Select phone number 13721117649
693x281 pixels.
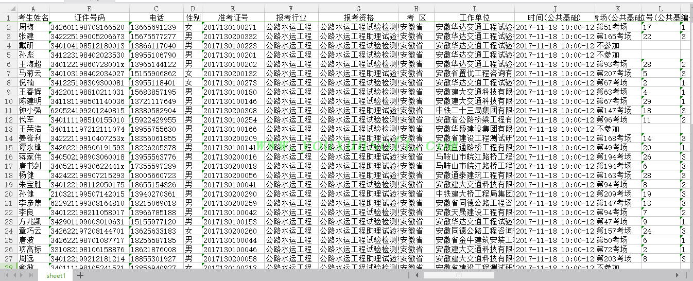point(156,101)
